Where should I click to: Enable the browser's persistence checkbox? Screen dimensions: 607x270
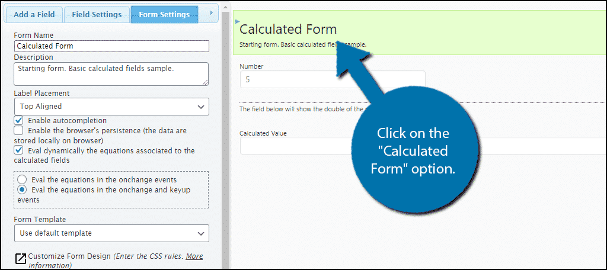tap(18, 130)
